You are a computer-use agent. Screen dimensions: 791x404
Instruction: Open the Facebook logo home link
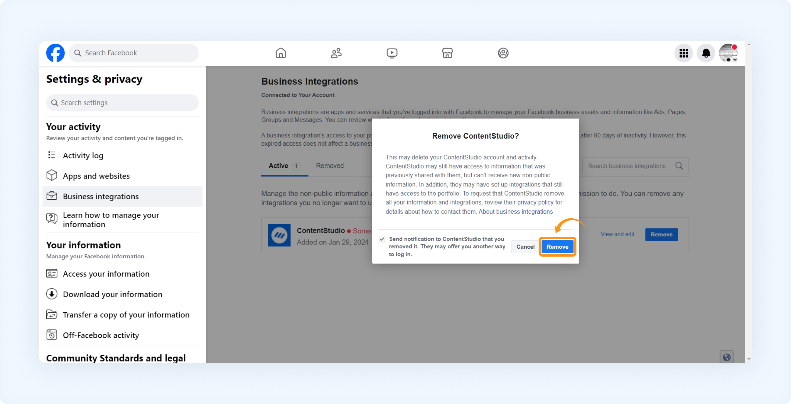pos(55,53)
